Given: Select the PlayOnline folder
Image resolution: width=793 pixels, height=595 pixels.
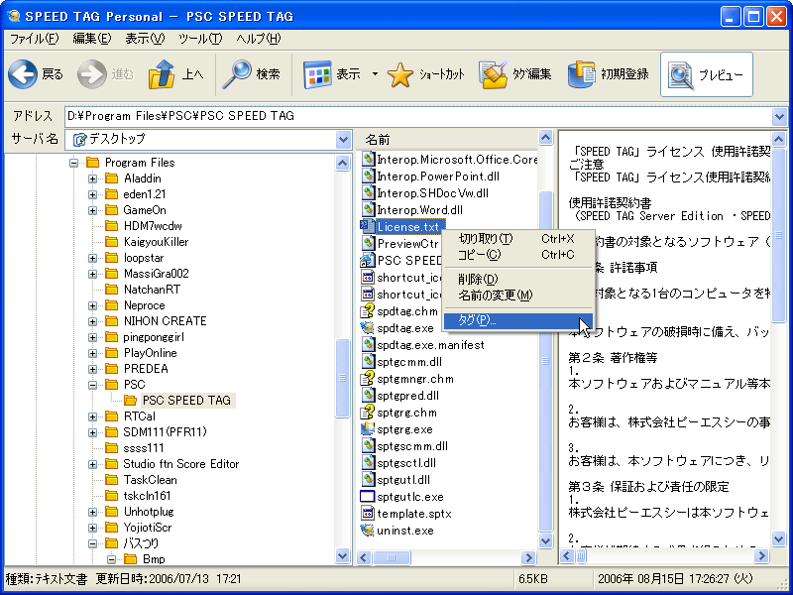Looking at the screenshot, I should pyautogui.click(x=151, y=353).
